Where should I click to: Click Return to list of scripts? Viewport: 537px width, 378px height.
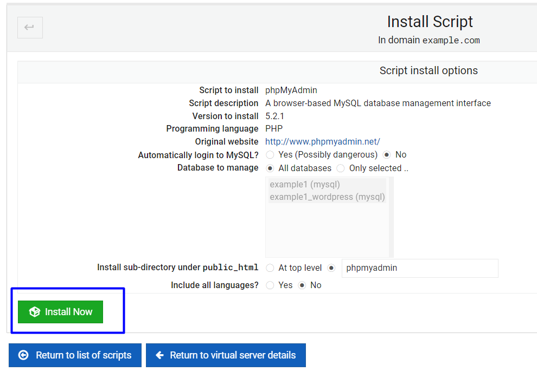(75, 355)
